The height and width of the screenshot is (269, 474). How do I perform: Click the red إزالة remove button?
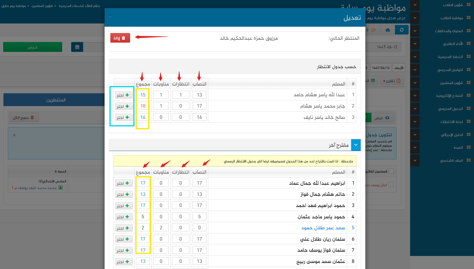pyautogui.click(x=120, y=38)
